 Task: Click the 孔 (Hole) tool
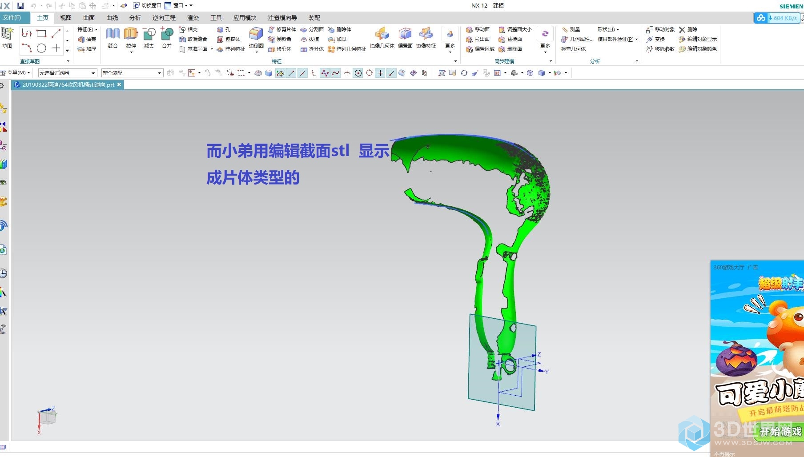[x=224, y=29]
